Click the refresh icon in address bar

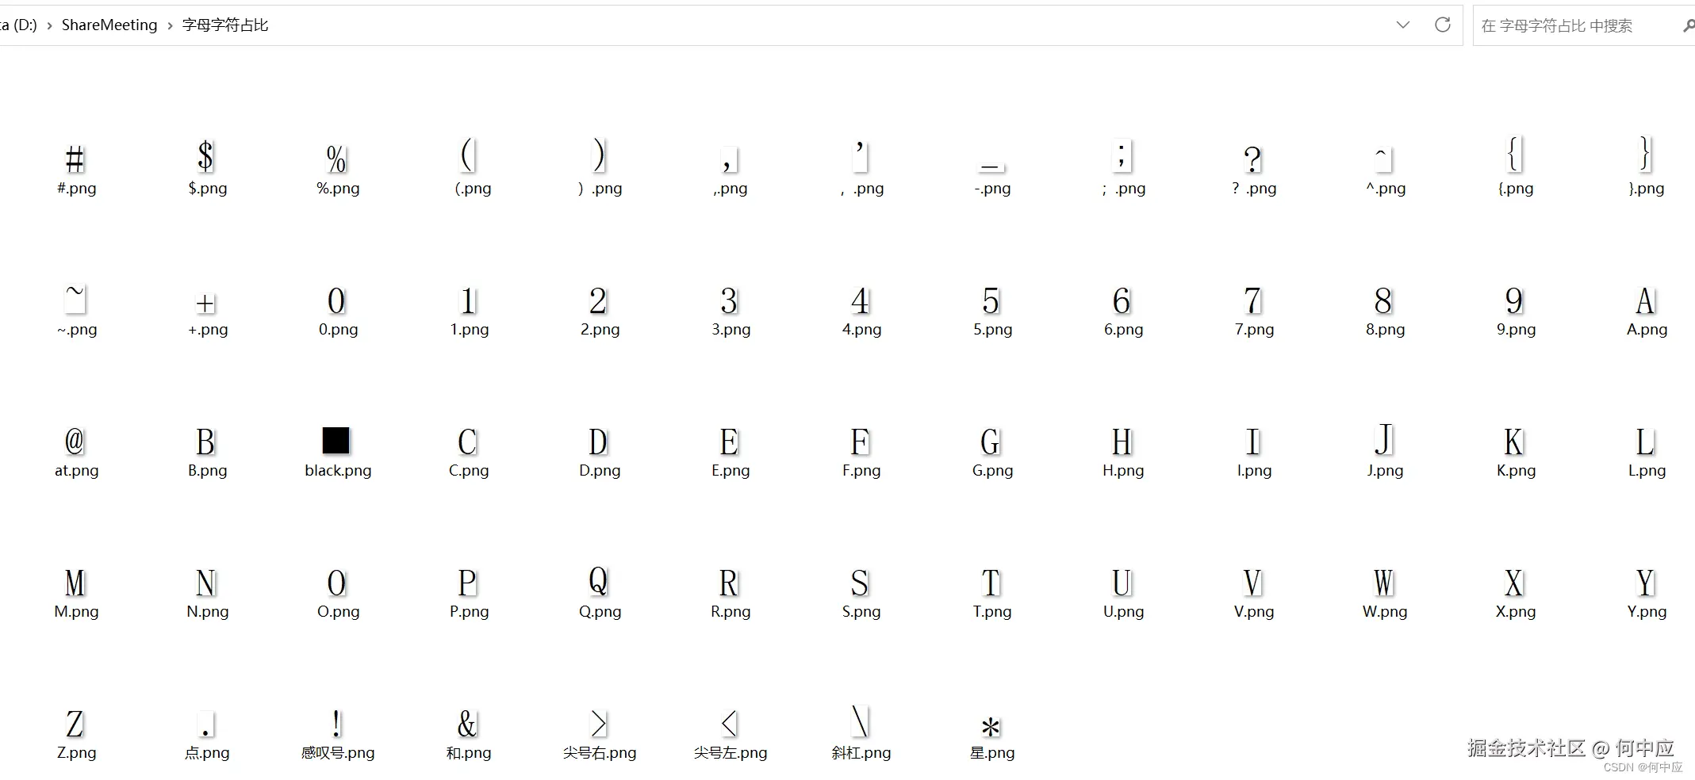coord(1442,25)
